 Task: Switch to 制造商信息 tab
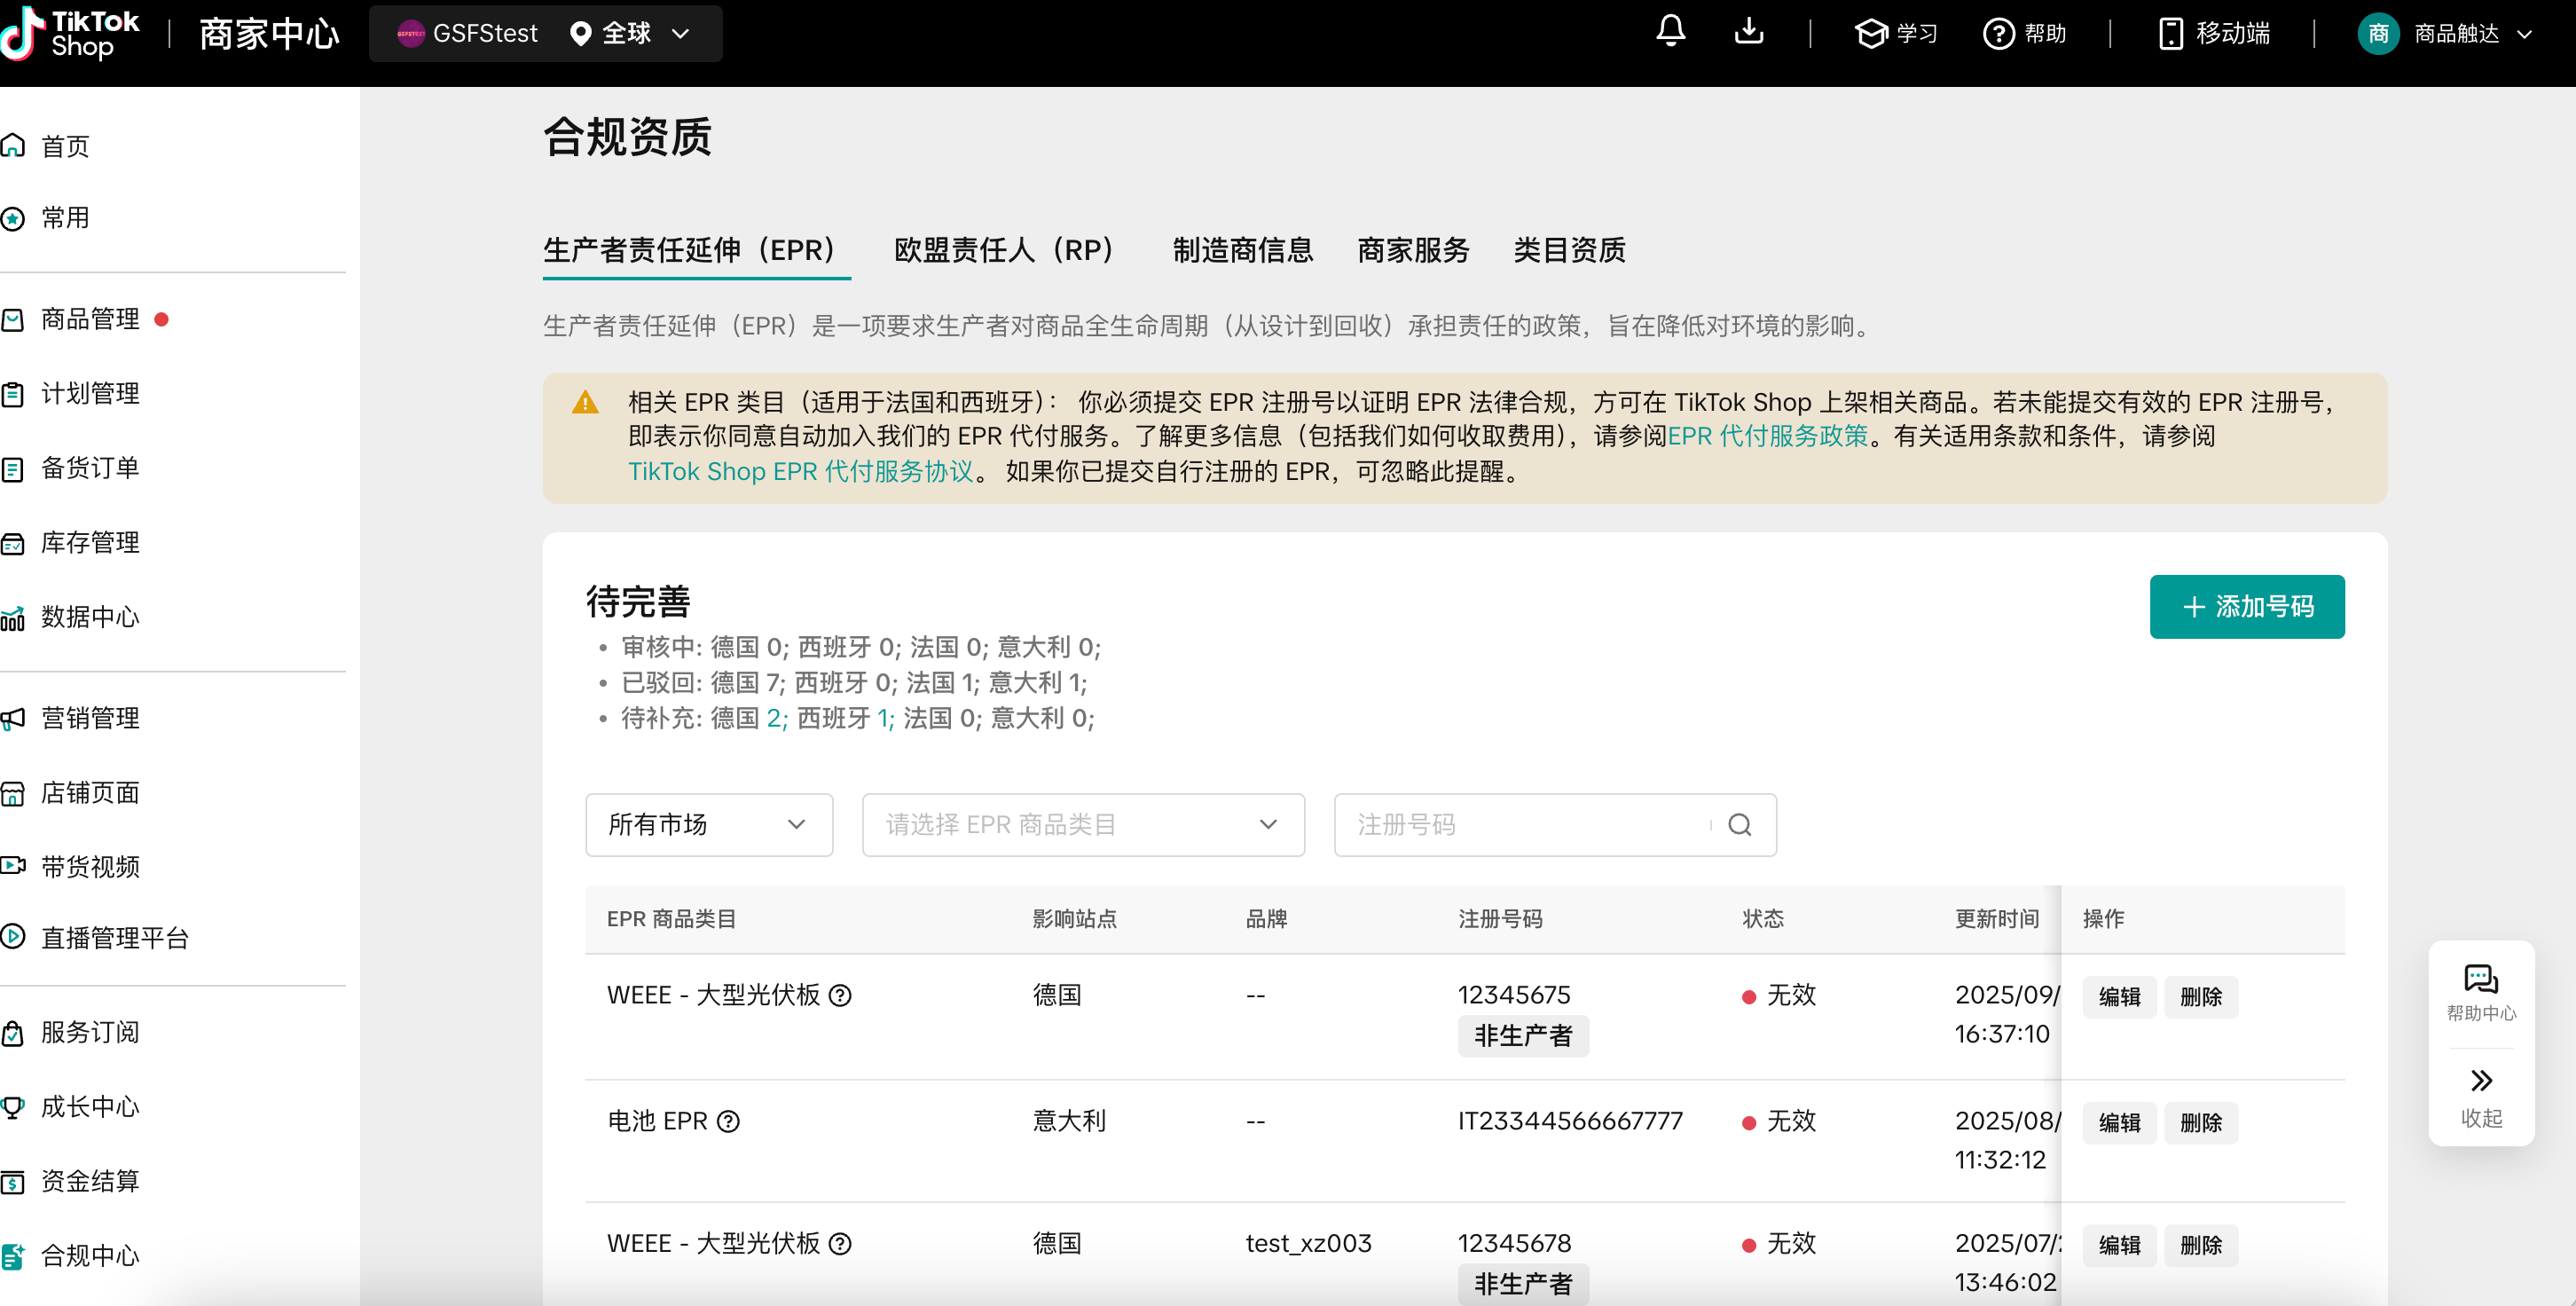[x=1242, y=250]
